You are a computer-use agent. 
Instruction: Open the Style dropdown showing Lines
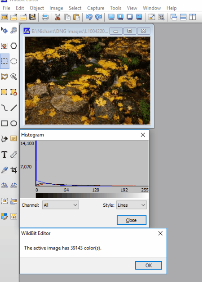click(132, 205)
